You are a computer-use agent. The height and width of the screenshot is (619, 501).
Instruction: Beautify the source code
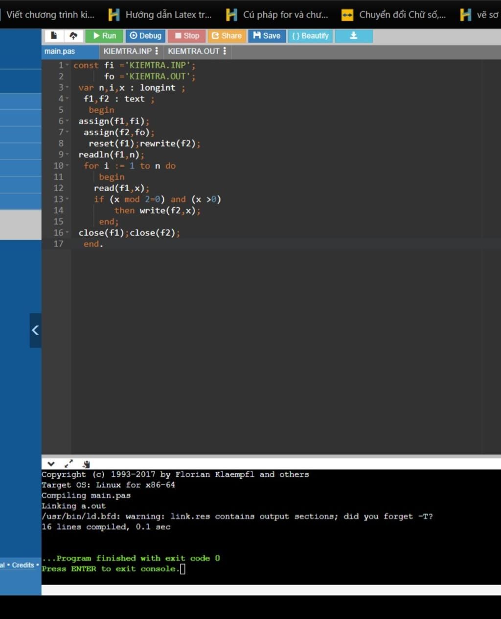pos(310,36)
